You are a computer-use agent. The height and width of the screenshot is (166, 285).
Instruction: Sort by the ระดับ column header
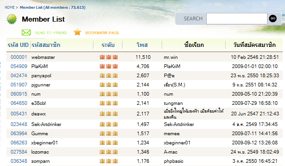point(108,45)
